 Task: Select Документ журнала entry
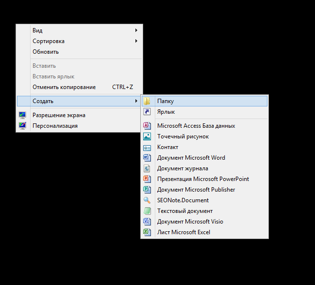pos(182,168)
